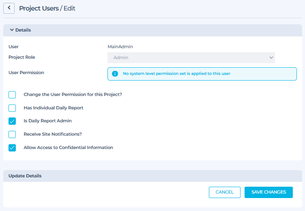Image resolution: width=305 pixels, height=211 pixels.
Task: Click the Project Role field label
Action: pyautogui.click(x=22, y=57)
